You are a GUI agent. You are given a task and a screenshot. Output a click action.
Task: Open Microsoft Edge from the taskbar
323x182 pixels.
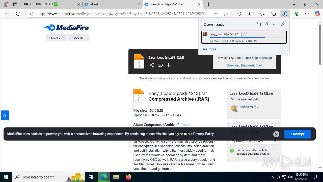(104, 177)
